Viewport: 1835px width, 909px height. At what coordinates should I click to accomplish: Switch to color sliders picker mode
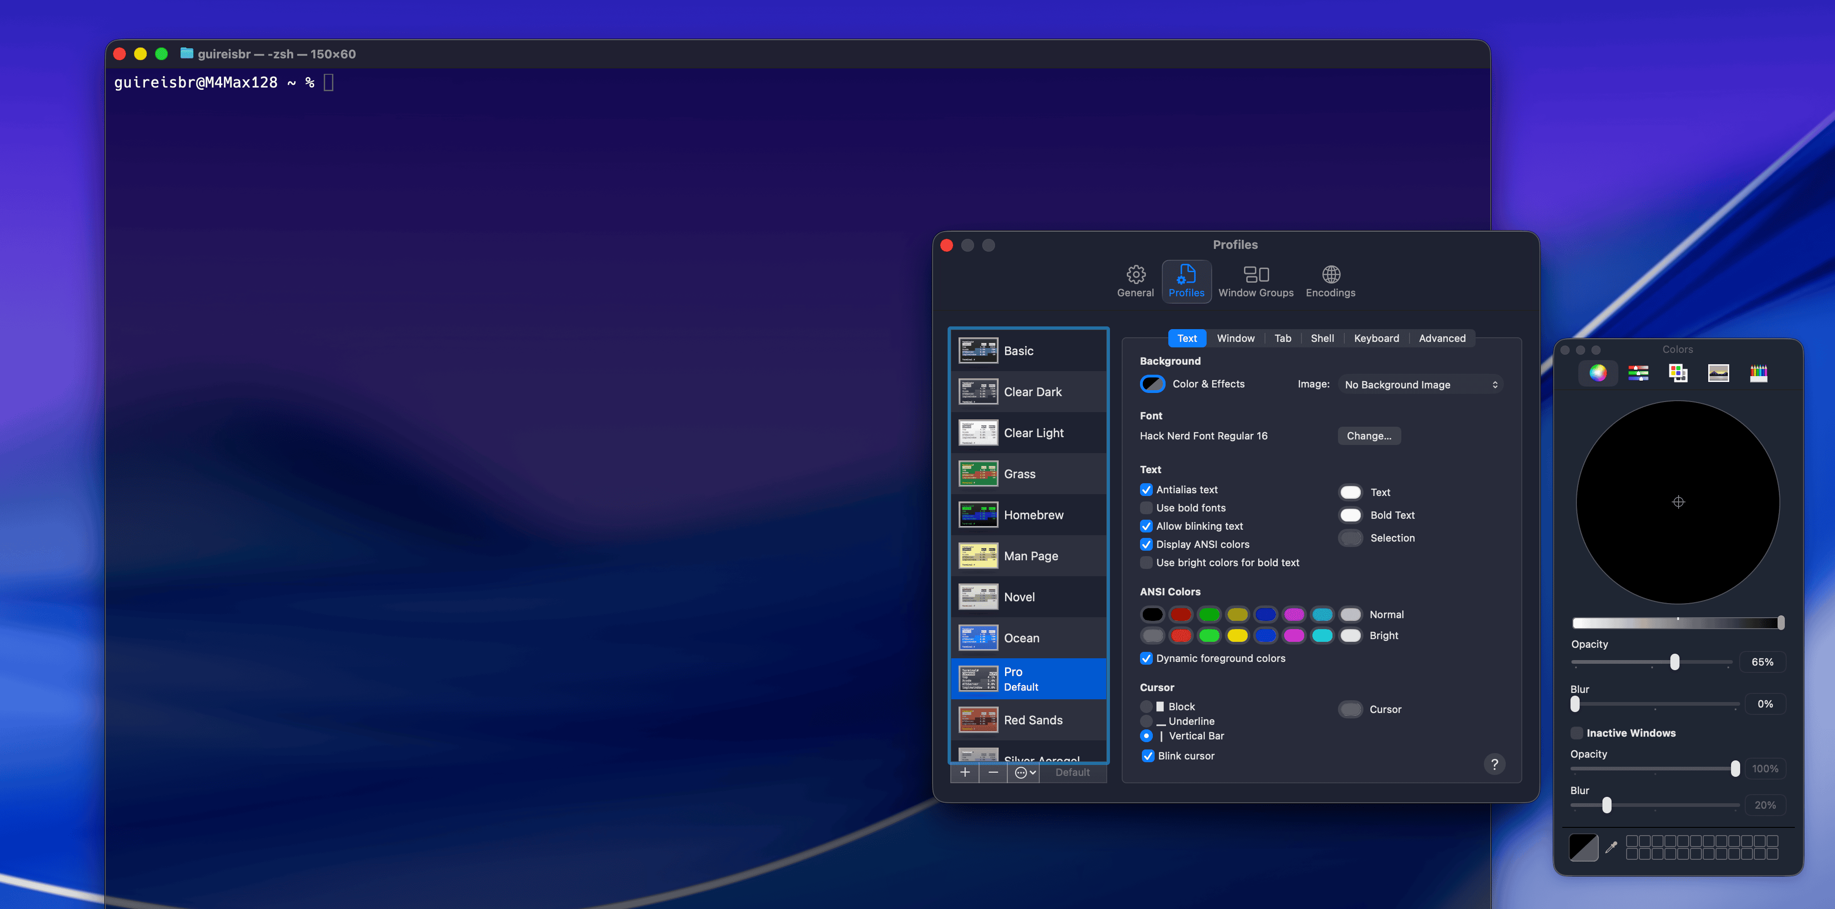[1638, 372]
